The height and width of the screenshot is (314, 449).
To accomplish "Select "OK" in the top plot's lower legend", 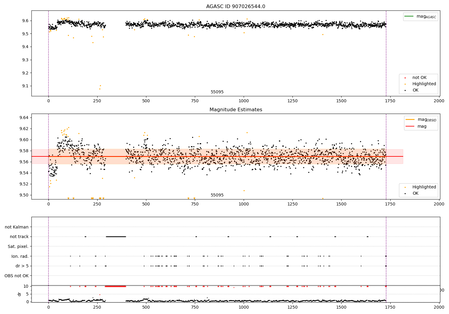I will click(415, 90).
